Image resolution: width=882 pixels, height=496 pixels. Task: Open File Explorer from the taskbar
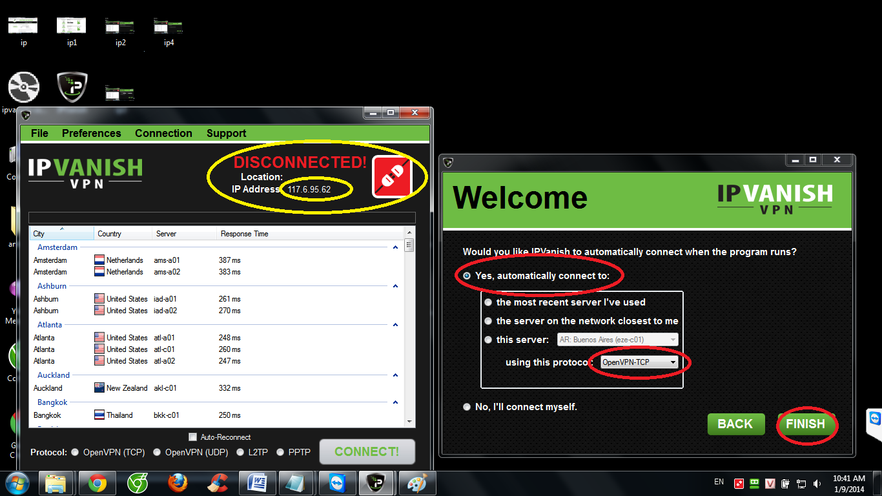click(x=56, y=483)
